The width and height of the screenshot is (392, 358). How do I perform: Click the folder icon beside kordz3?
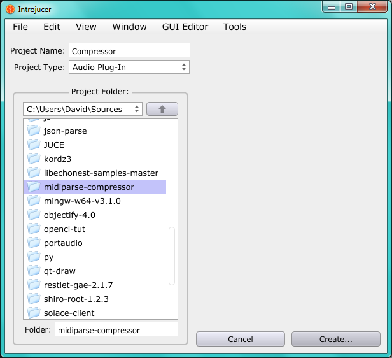(x=34, y=159)
